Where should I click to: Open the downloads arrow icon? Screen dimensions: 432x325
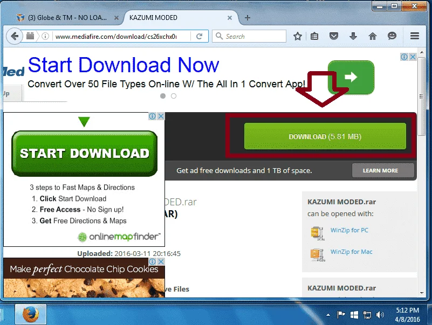point(353,36)
